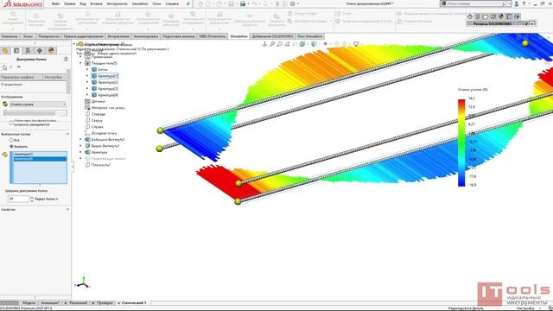Open SOLIDWORKS Resources home icon

pyautogui.click(x=470, y=16)
